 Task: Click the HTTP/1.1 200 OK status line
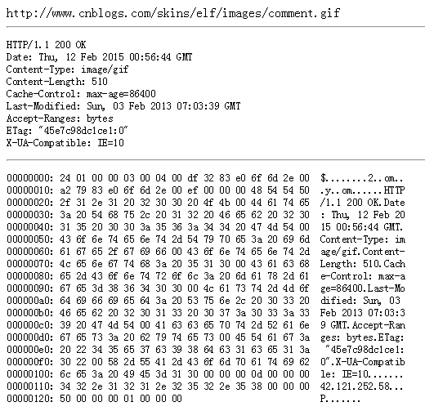[x=46, y=45]
